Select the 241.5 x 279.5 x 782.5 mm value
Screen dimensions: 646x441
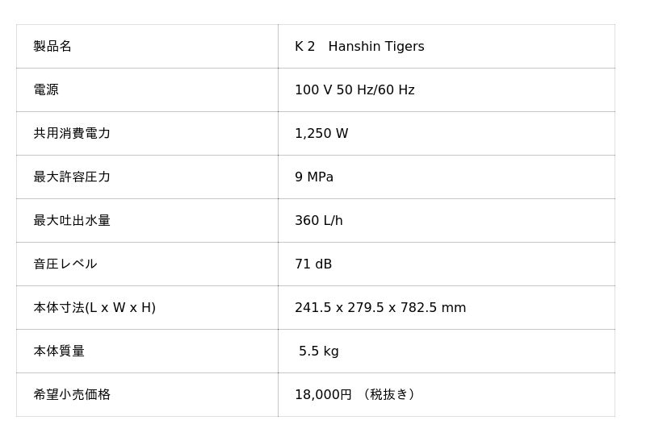(380, 308)
